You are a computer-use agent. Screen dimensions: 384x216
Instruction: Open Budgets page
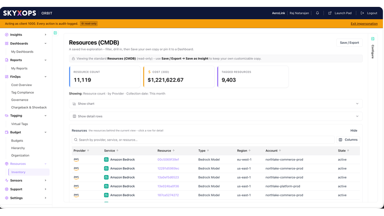click(17, 141)
